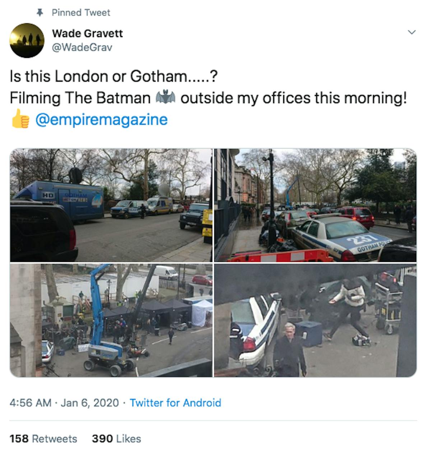Image resolution: width=428 pixels, height=454 pixels.
Task: Click the Pinned Tweet label
Action: coord(81,13)
